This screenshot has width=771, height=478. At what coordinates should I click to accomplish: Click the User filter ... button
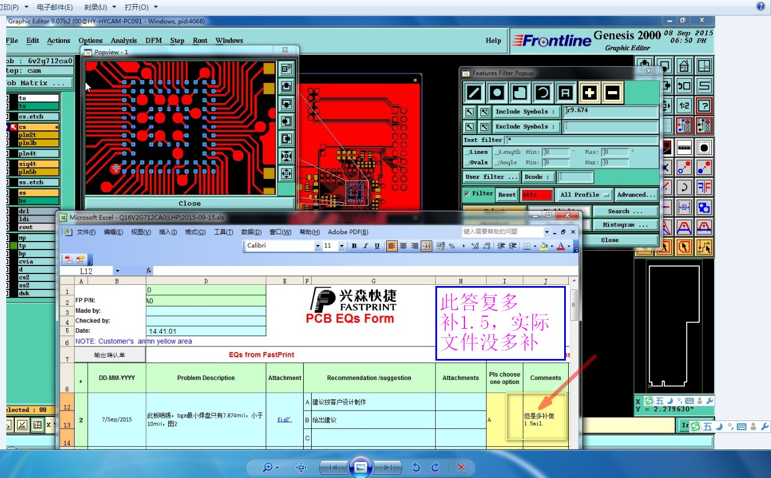[491, 177]
